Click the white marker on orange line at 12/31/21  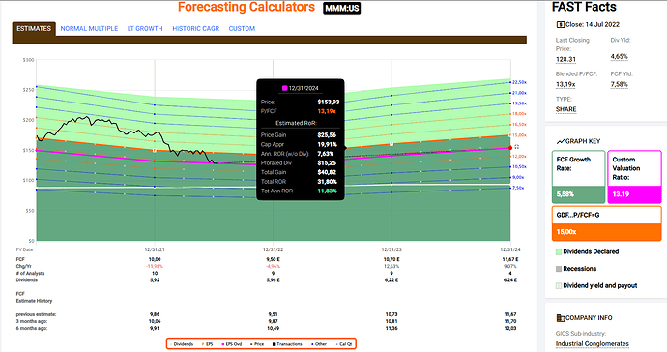(x=155, y=150)
